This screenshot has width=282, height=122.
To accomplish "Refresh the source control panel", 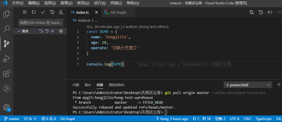I will point(34,12).
